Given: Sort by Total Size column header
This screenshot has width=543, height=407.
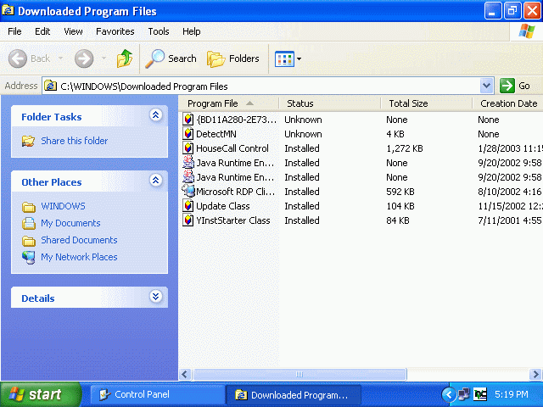Looking at the screenshot, I should 426,103.
